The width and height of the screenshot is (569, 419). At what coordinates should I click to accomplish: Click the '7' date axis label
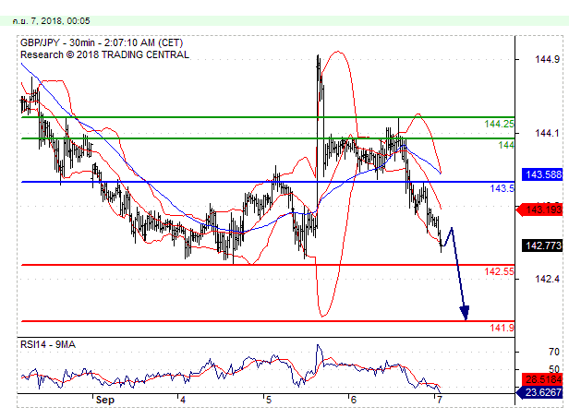(x=440, y=401)
